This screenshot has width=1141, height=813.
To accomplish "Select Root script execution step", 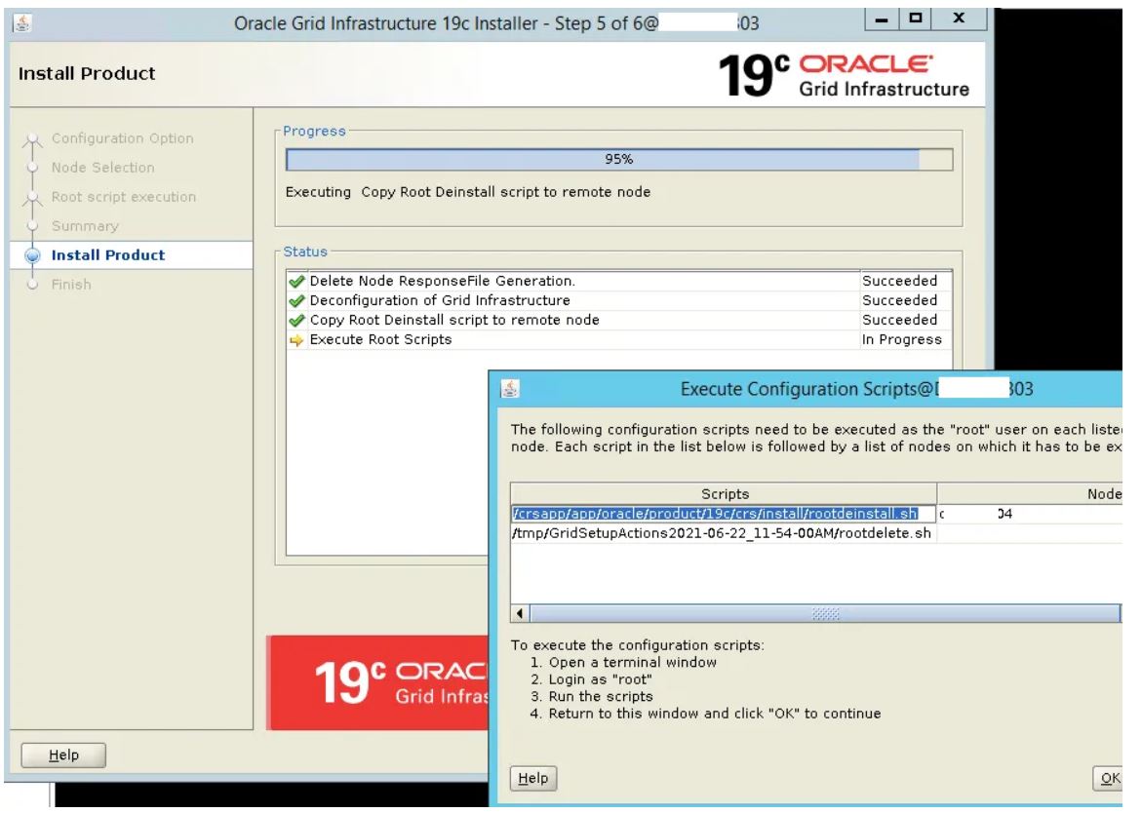I will click(x=123, y=197).
